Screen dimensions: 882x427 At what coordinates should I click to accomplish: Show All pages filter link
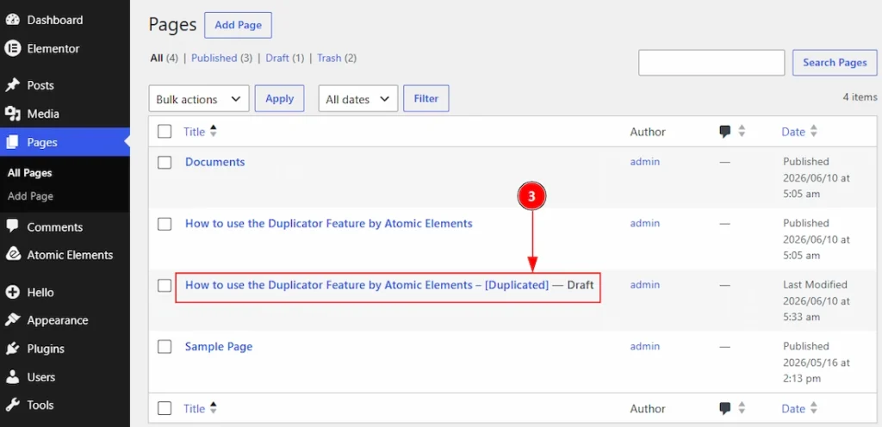tap(157, 58)
